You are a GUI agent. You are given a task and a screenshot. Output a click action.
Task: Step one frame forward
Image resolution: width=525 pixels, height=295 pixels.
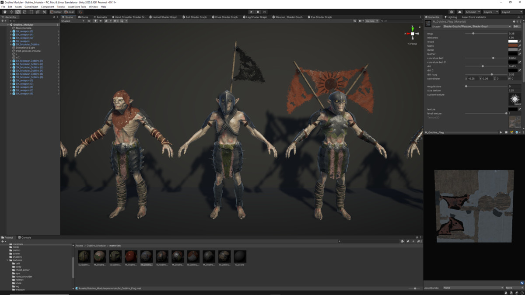pos(264,12)
